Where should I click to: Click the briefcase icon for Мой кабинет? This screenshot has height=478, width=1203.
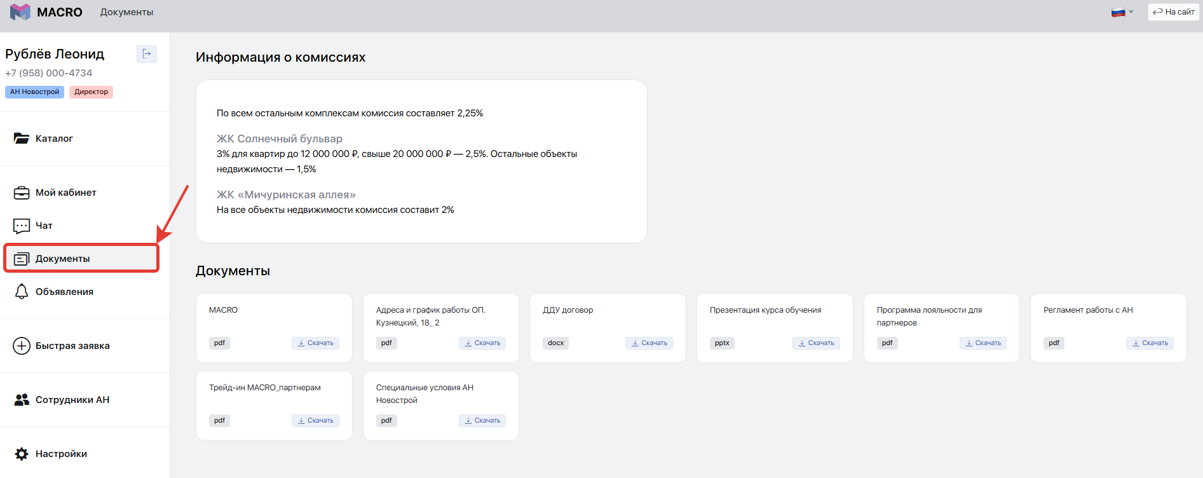coord(22,193)
